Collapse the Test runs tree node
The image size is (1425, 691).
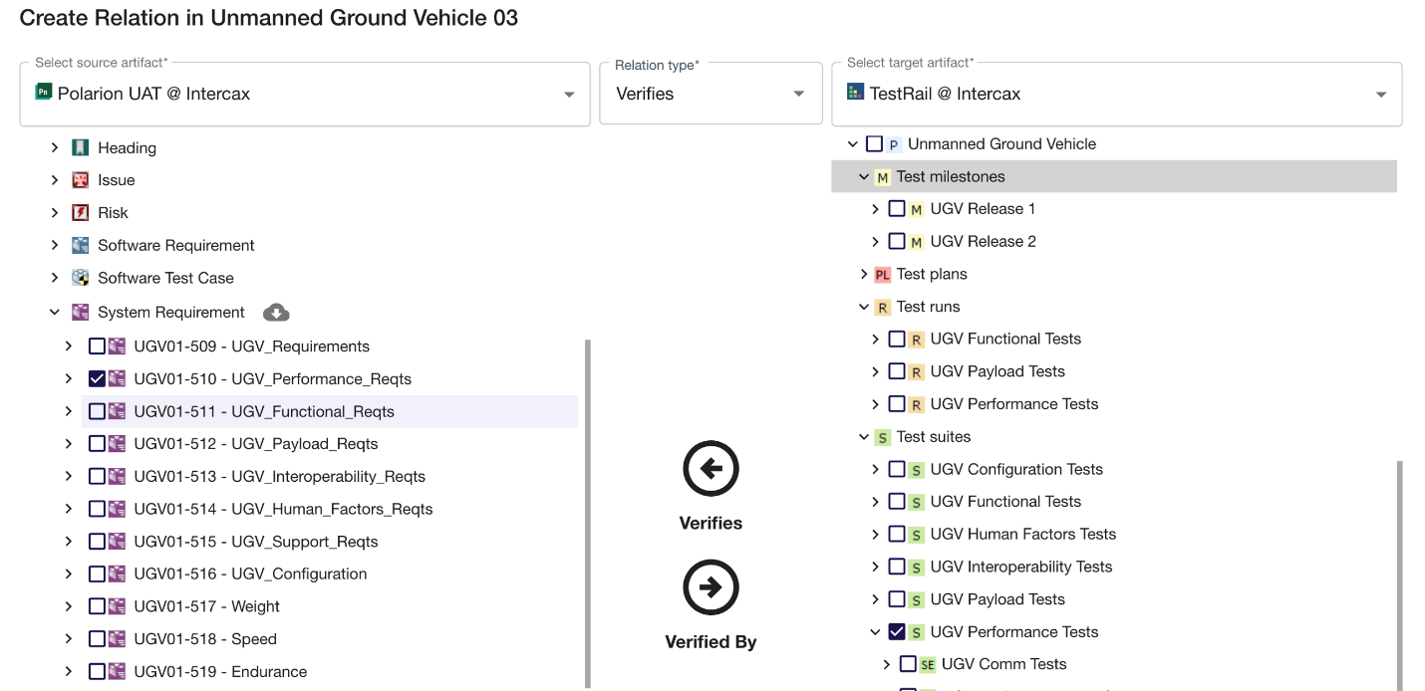click(x=863, y=307)
